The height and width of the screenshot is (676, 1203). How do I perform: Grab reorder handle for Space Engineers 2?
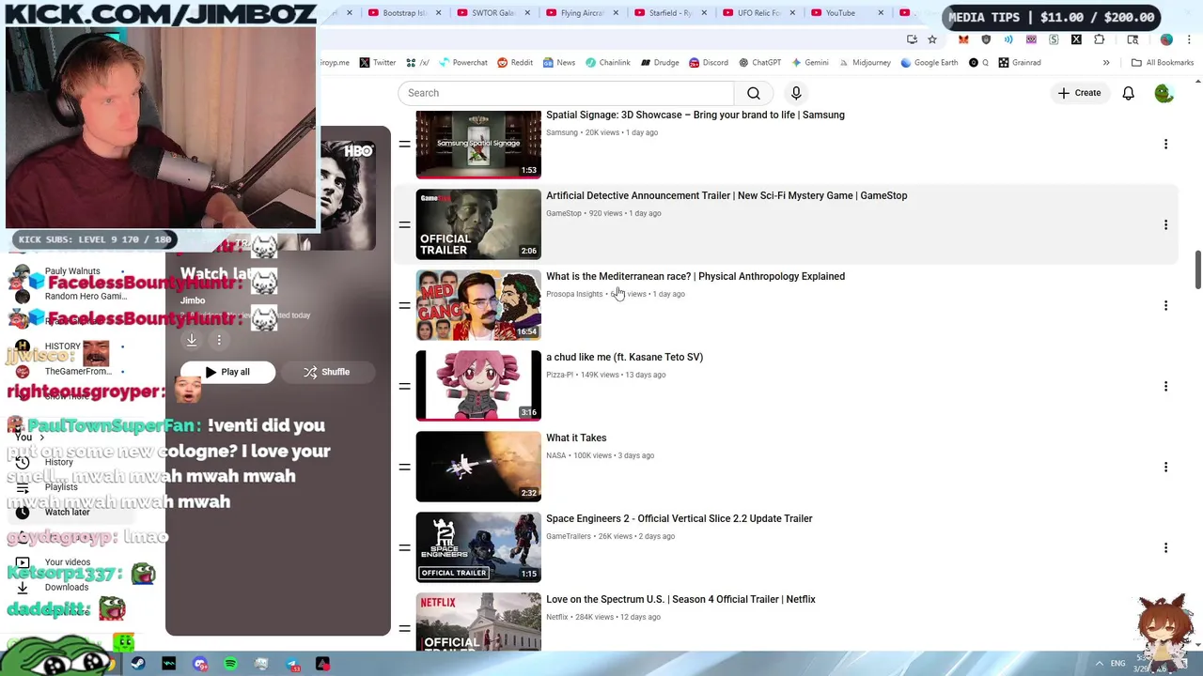(404, 547)
